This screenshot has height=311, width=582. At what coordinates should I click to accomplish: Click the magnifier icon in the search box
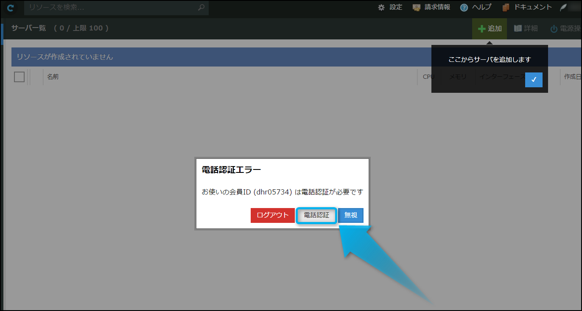click(201, 8)
